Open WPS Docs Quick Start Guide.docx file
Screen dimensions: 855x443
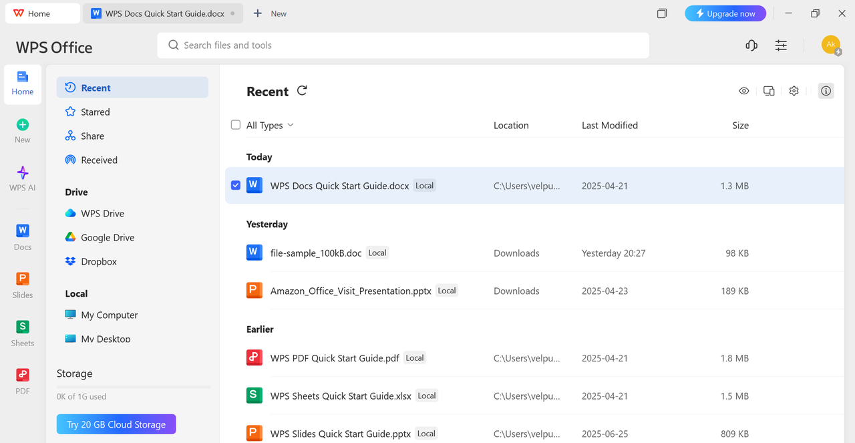tap(339, 186)
